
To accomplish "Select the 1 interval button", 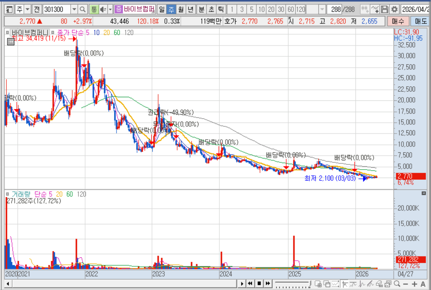I will point(232,9).
